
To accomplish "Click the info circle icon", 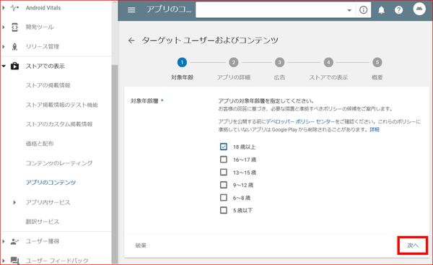I will 364,10.
